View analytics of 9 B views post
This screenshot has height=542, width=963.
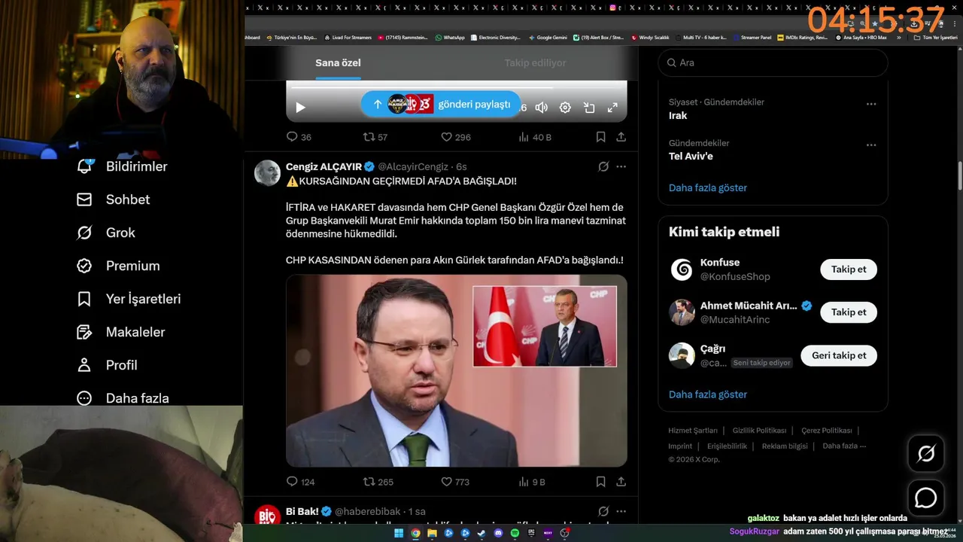532,482
